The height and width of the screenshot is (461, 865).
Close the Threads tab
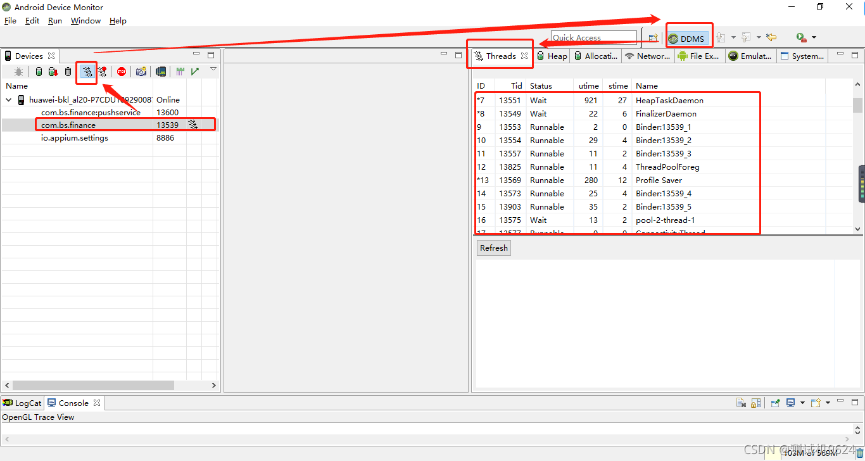(x=524, y=56)
